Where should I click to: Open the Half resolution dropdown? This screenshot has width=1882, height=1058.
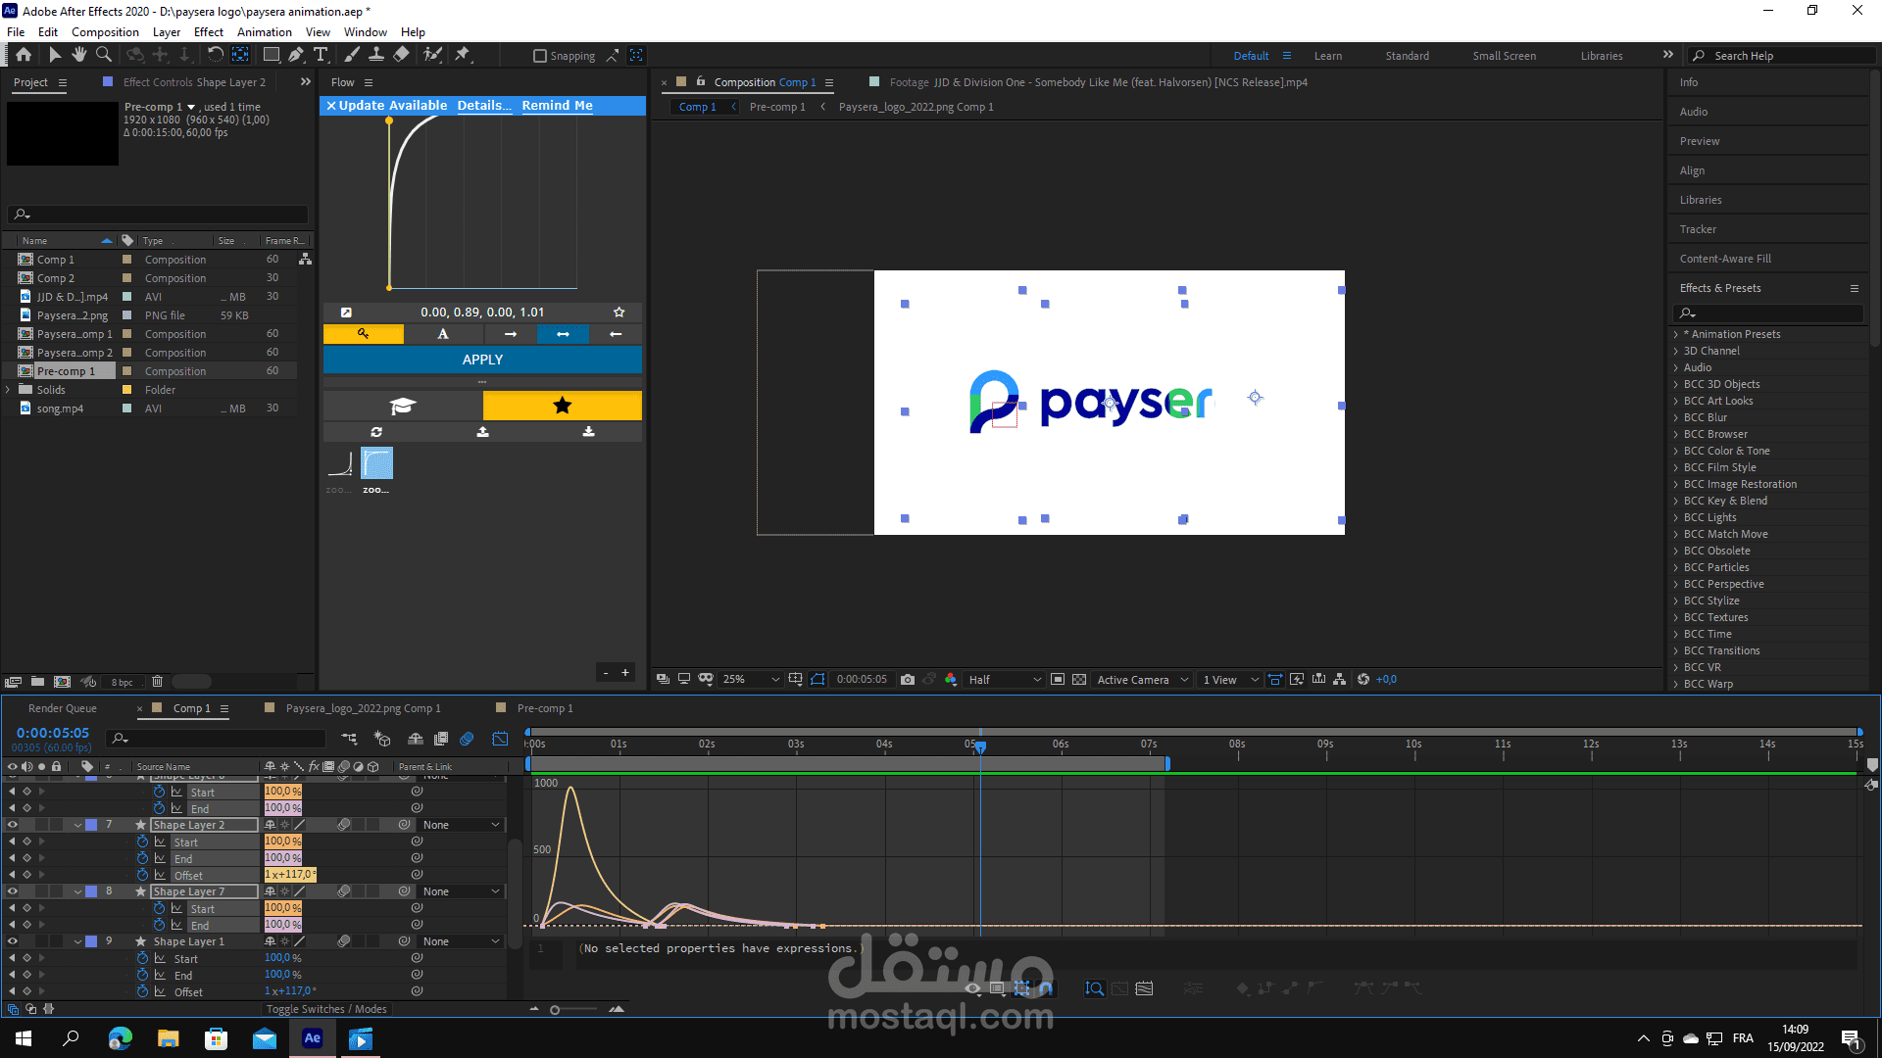click(x=1004, y=679)
